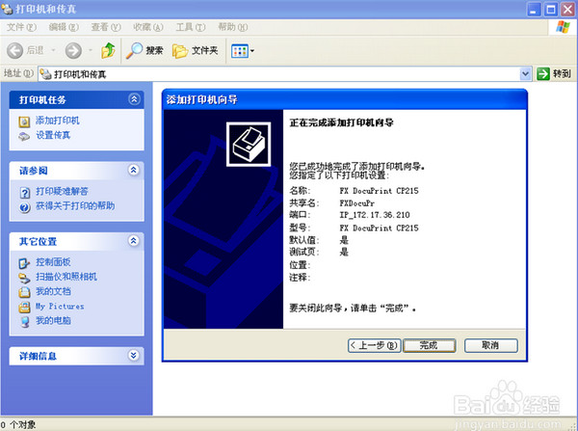The width and height of the screenshot is (578, 431).
Task: Open the 查看 (View) menu
Action: (x=106, y=27)
